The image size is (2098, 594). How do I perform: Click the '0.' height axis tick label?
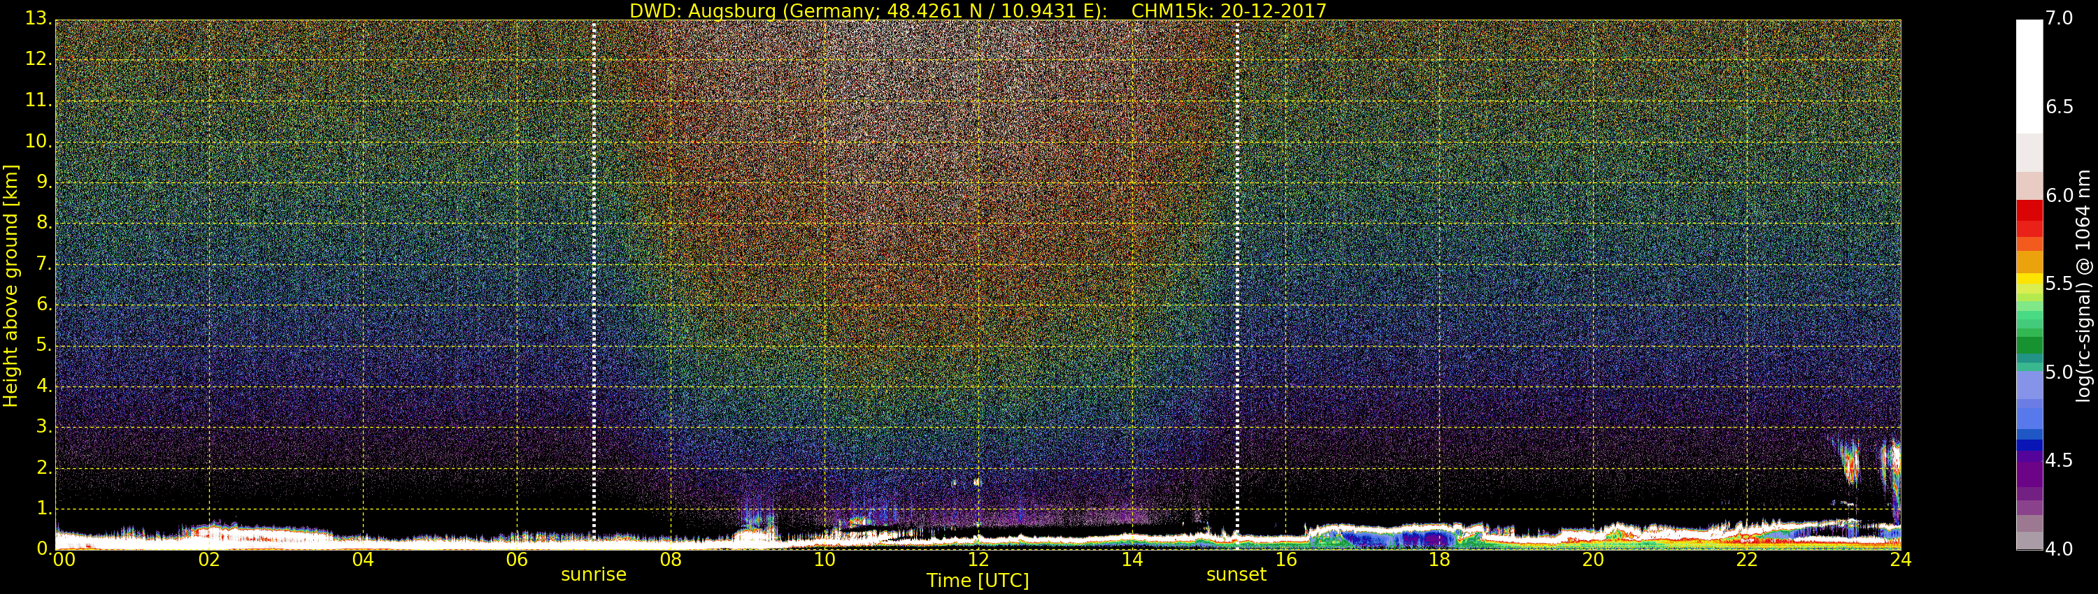pos(44,549)
